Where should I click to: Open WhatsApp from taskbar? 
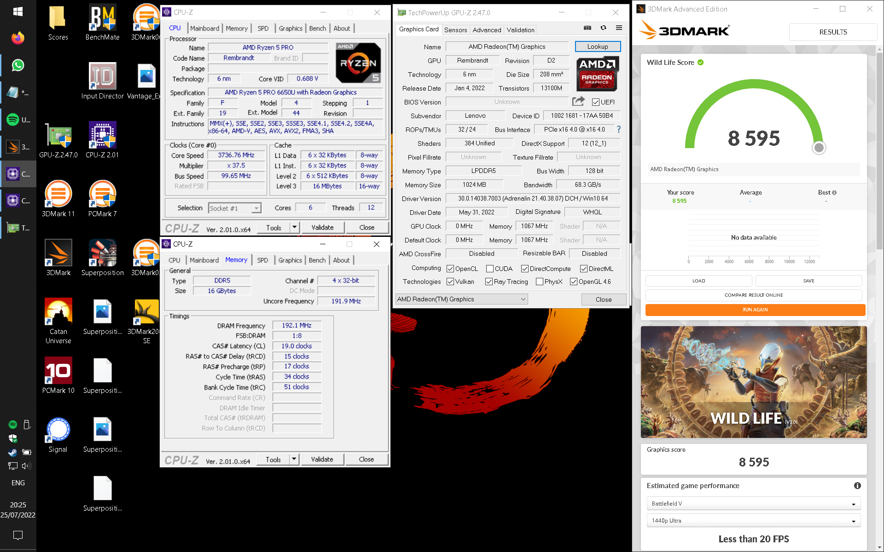18,65
